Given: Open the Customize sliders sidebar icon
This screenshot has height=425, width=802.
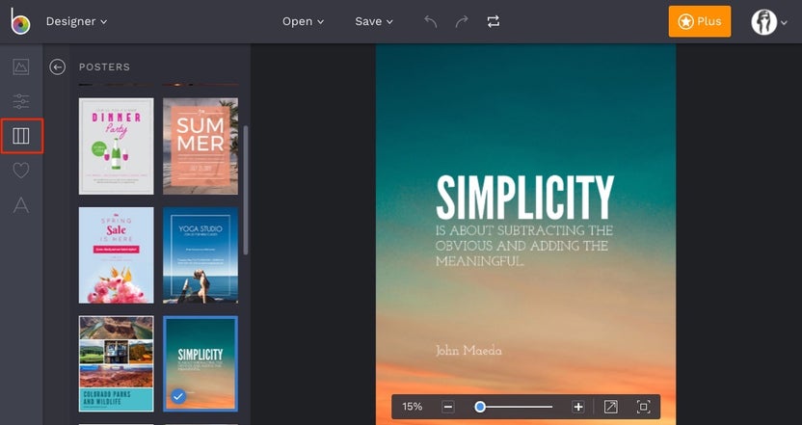Looking at the screenshot, I should 21,101.
